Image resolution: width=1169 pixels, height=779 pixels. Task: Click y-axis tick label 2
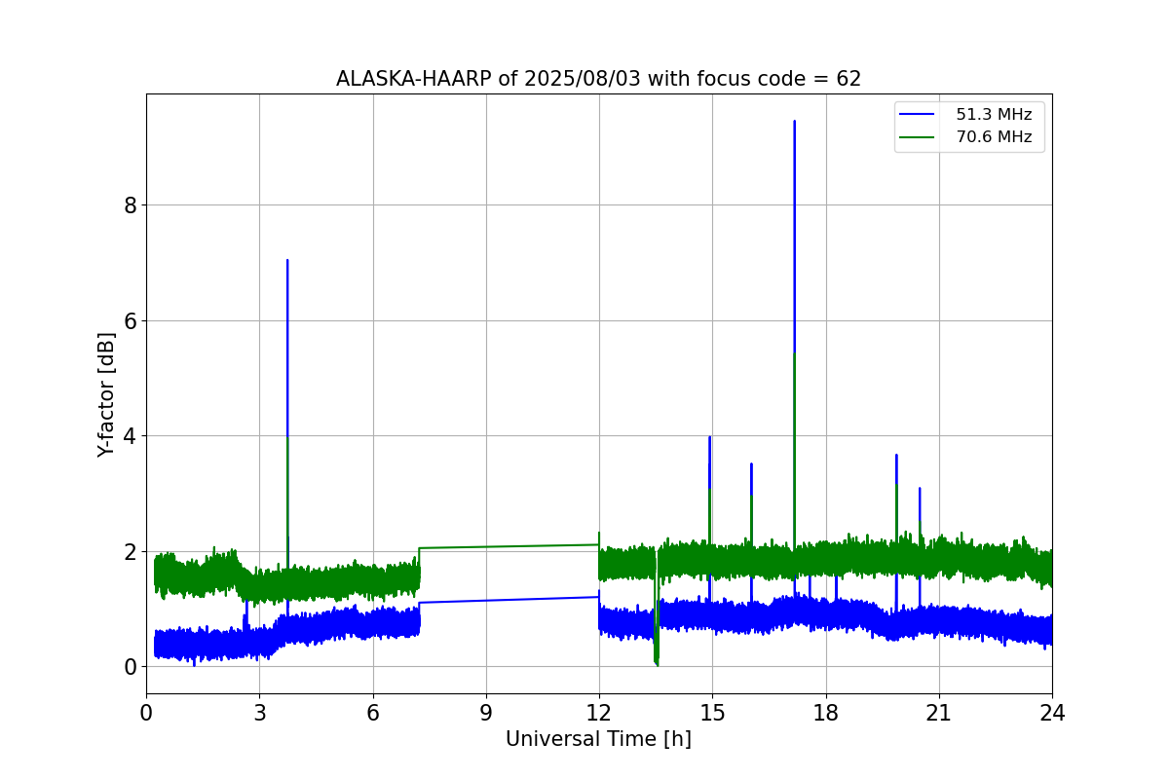pos(129,551)
